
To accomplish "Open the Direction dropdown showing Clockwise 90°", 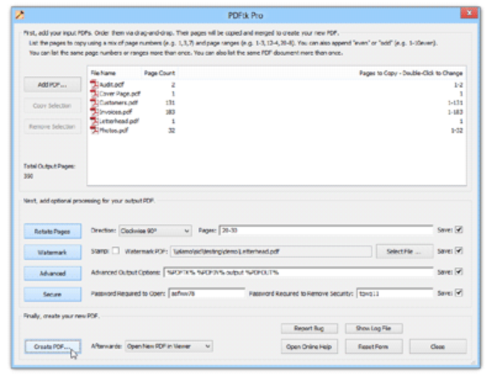I will click(155, 231).
